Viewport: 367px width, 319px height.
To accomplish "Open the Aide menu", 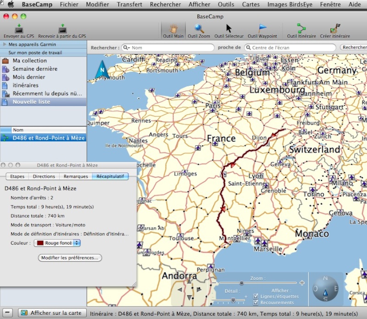I will [x=355, y=4].
